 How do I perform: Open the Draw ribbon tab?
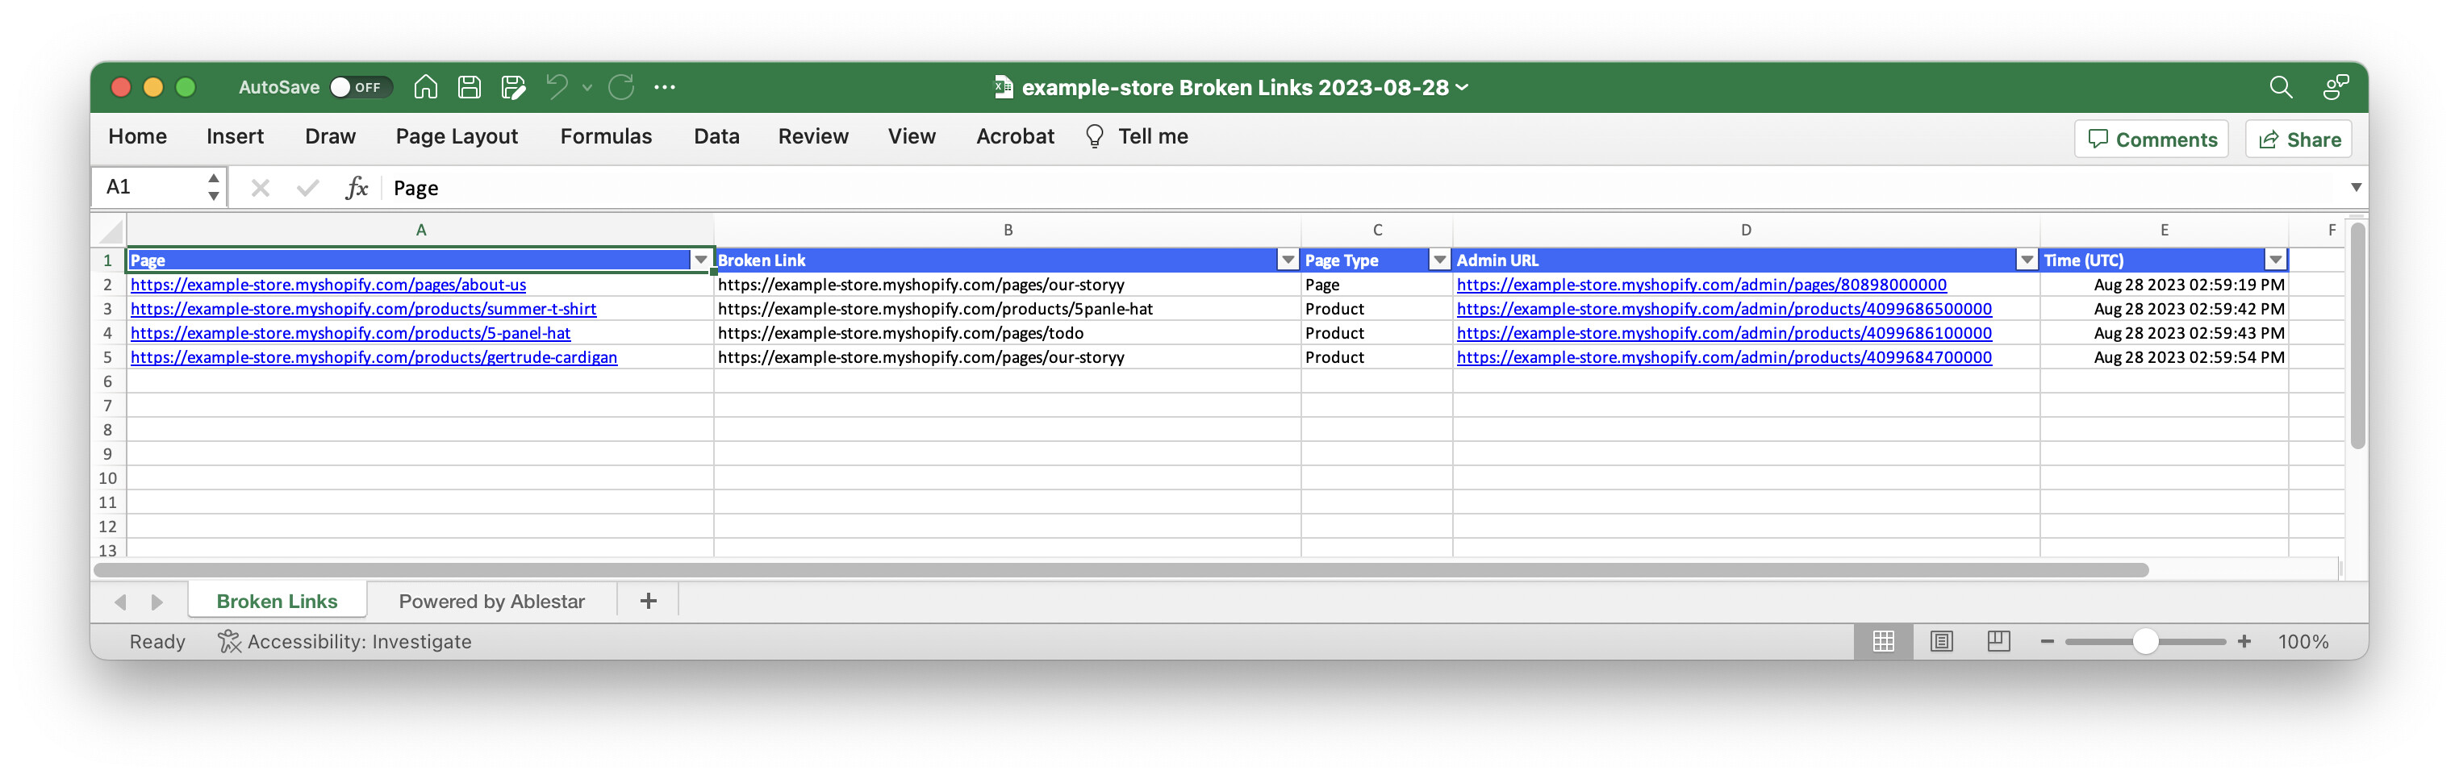pyautogui.click(x=330, y=136)
